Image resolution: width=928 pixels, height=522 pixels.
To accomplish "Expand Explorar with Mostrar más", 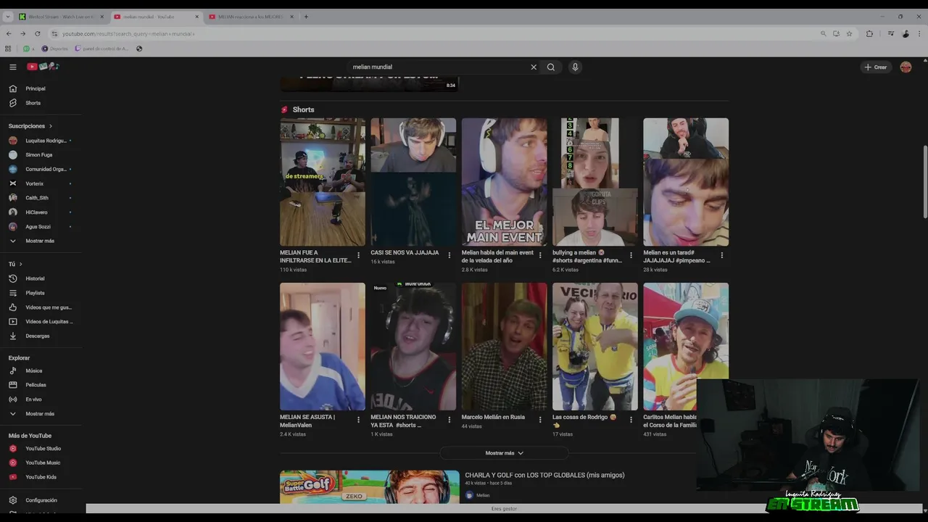I will coord(41,414).
